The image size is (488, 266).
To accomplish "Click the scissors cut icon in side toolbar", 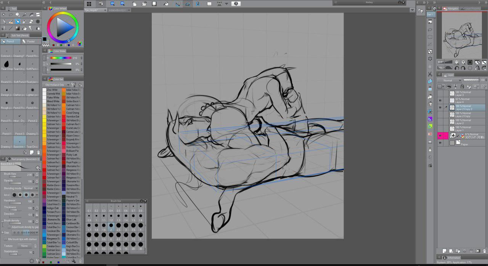I will (x=430, y=74).
